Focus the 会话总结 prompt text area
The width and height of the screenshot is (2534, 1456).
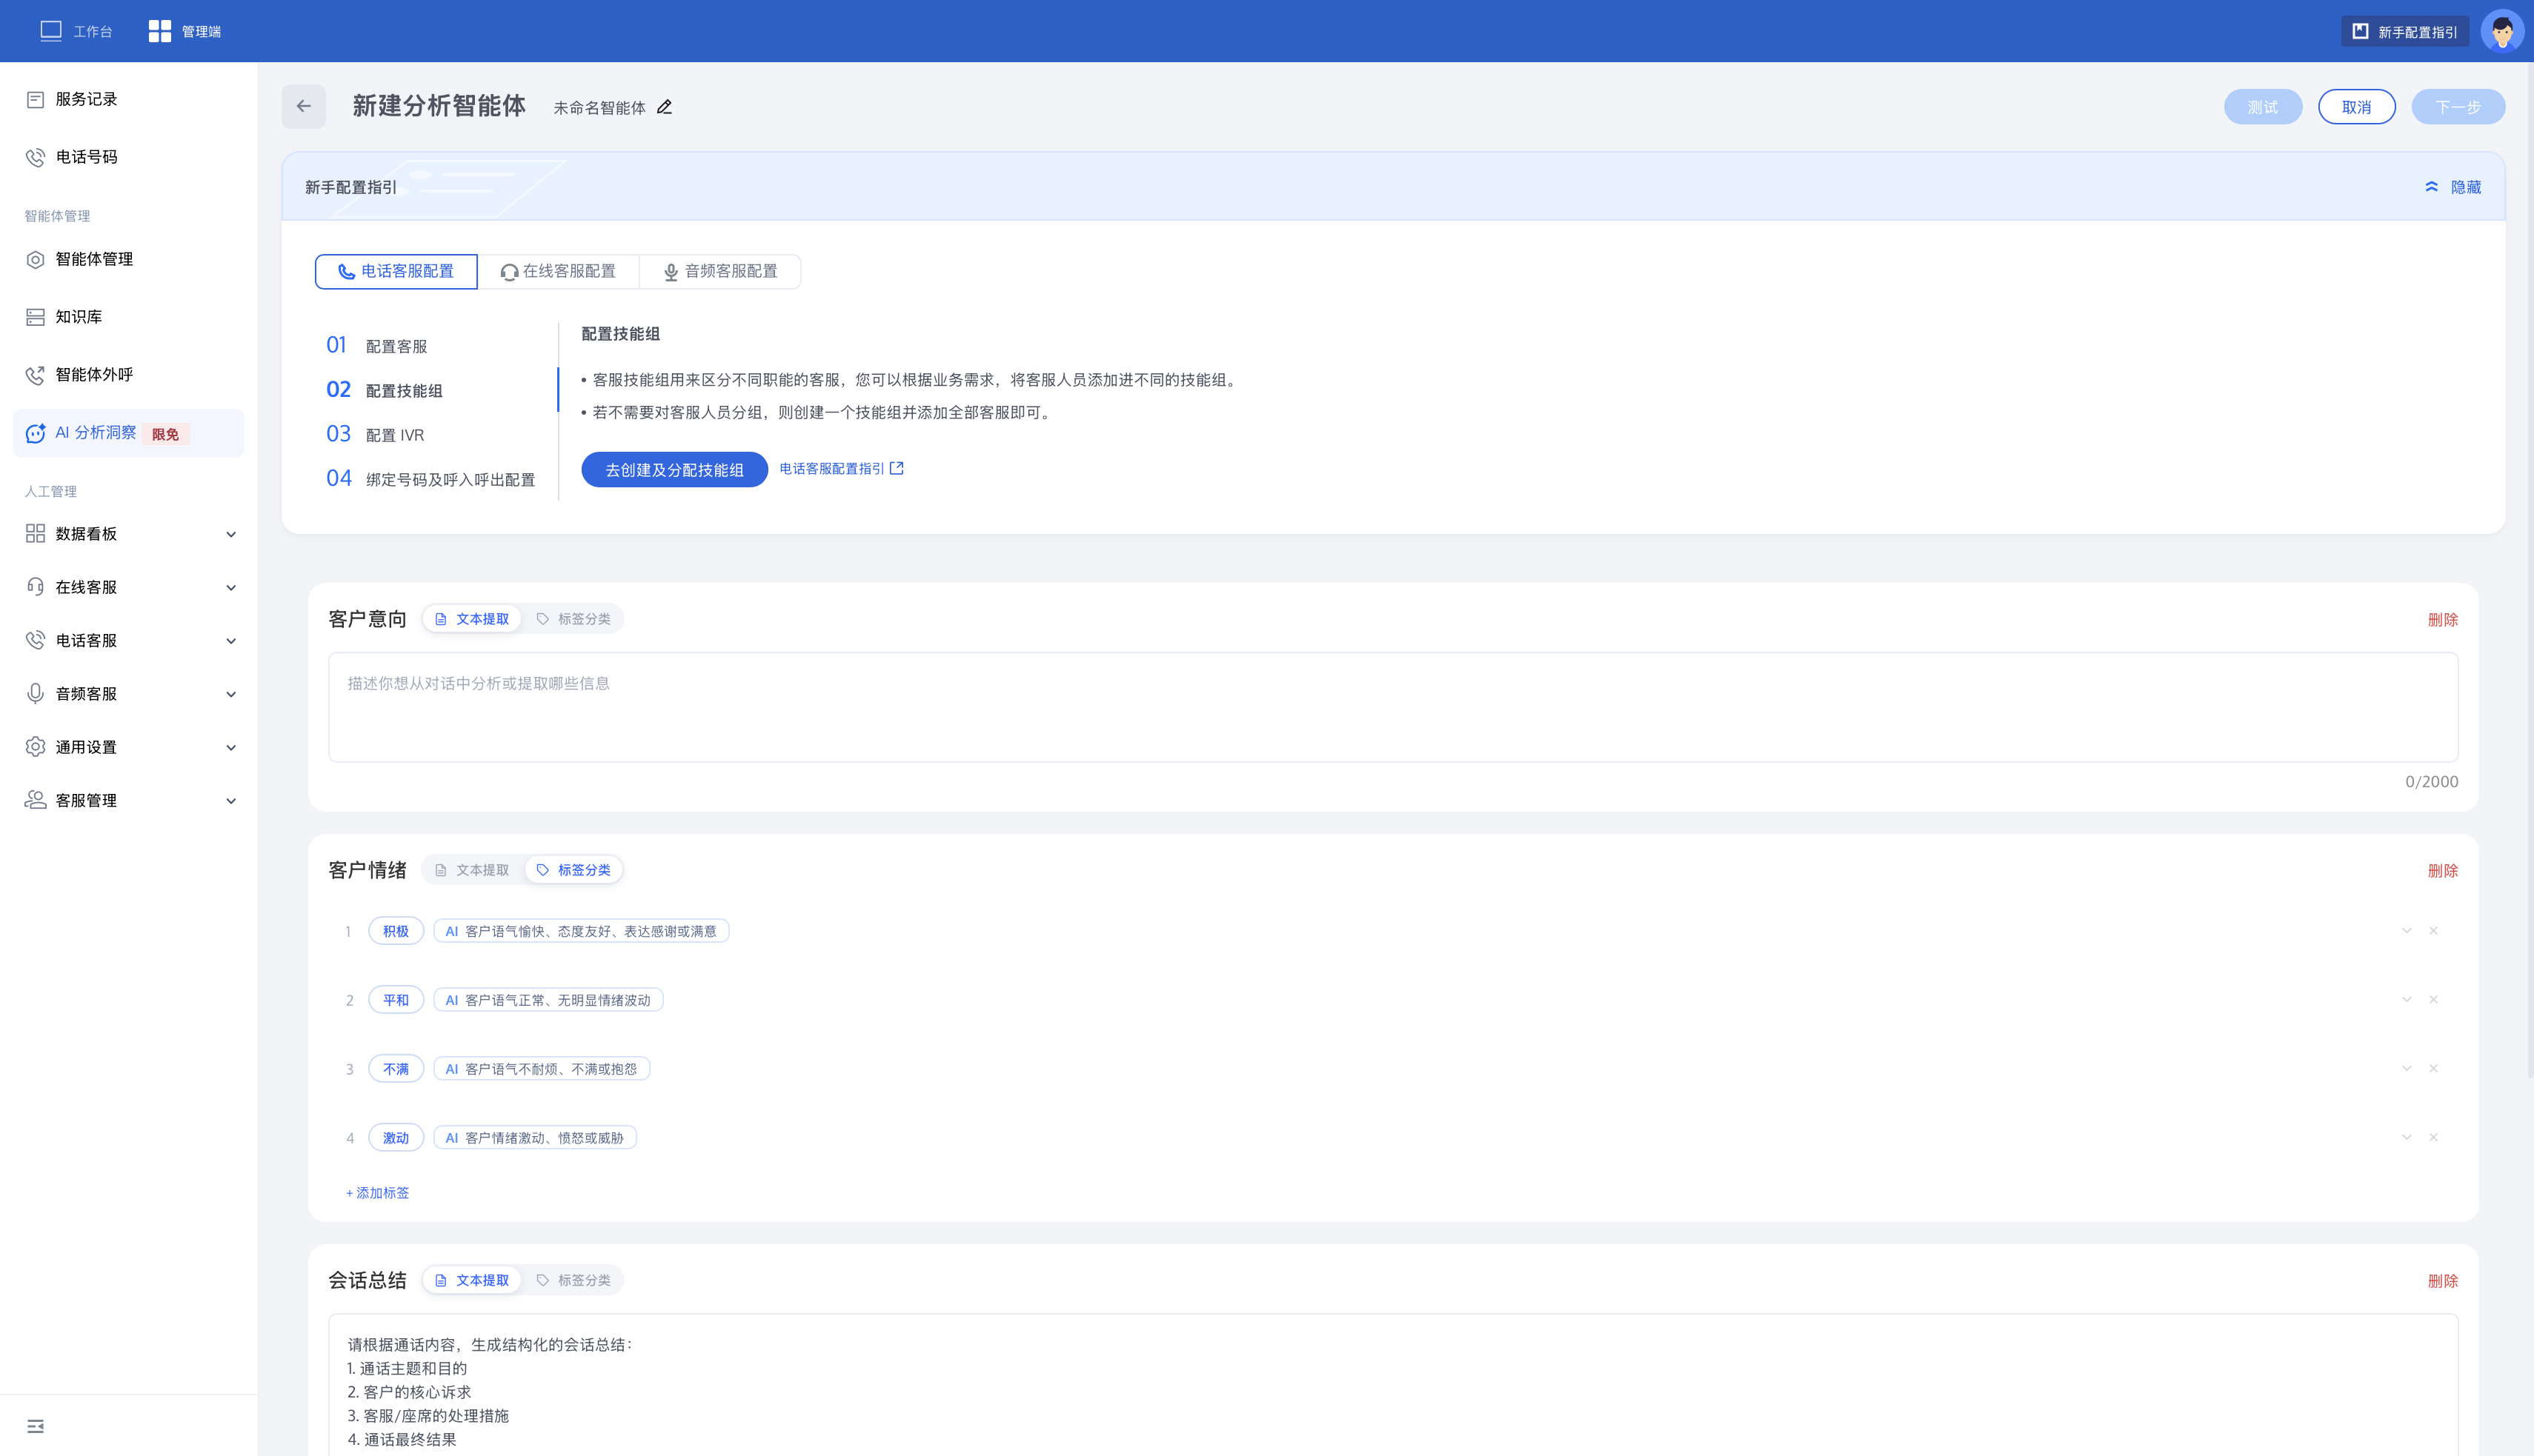[x=1392, y=1385]
